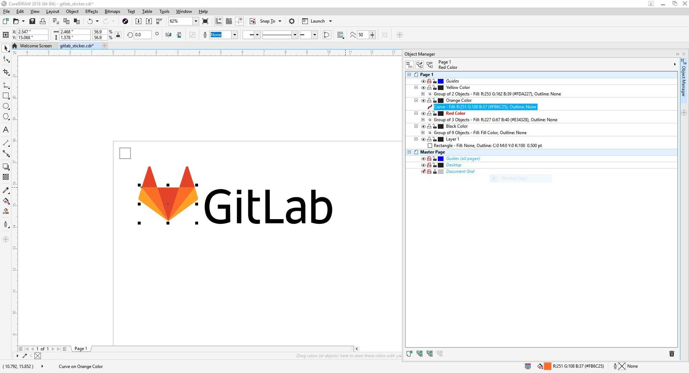Screen dimensions: 689x373
Task: Open the Object menu
Action: click(72, 11)
